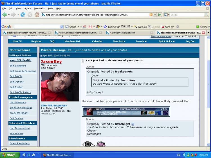Click Send New Message link
211x158 pixels.
coord(21,108)
